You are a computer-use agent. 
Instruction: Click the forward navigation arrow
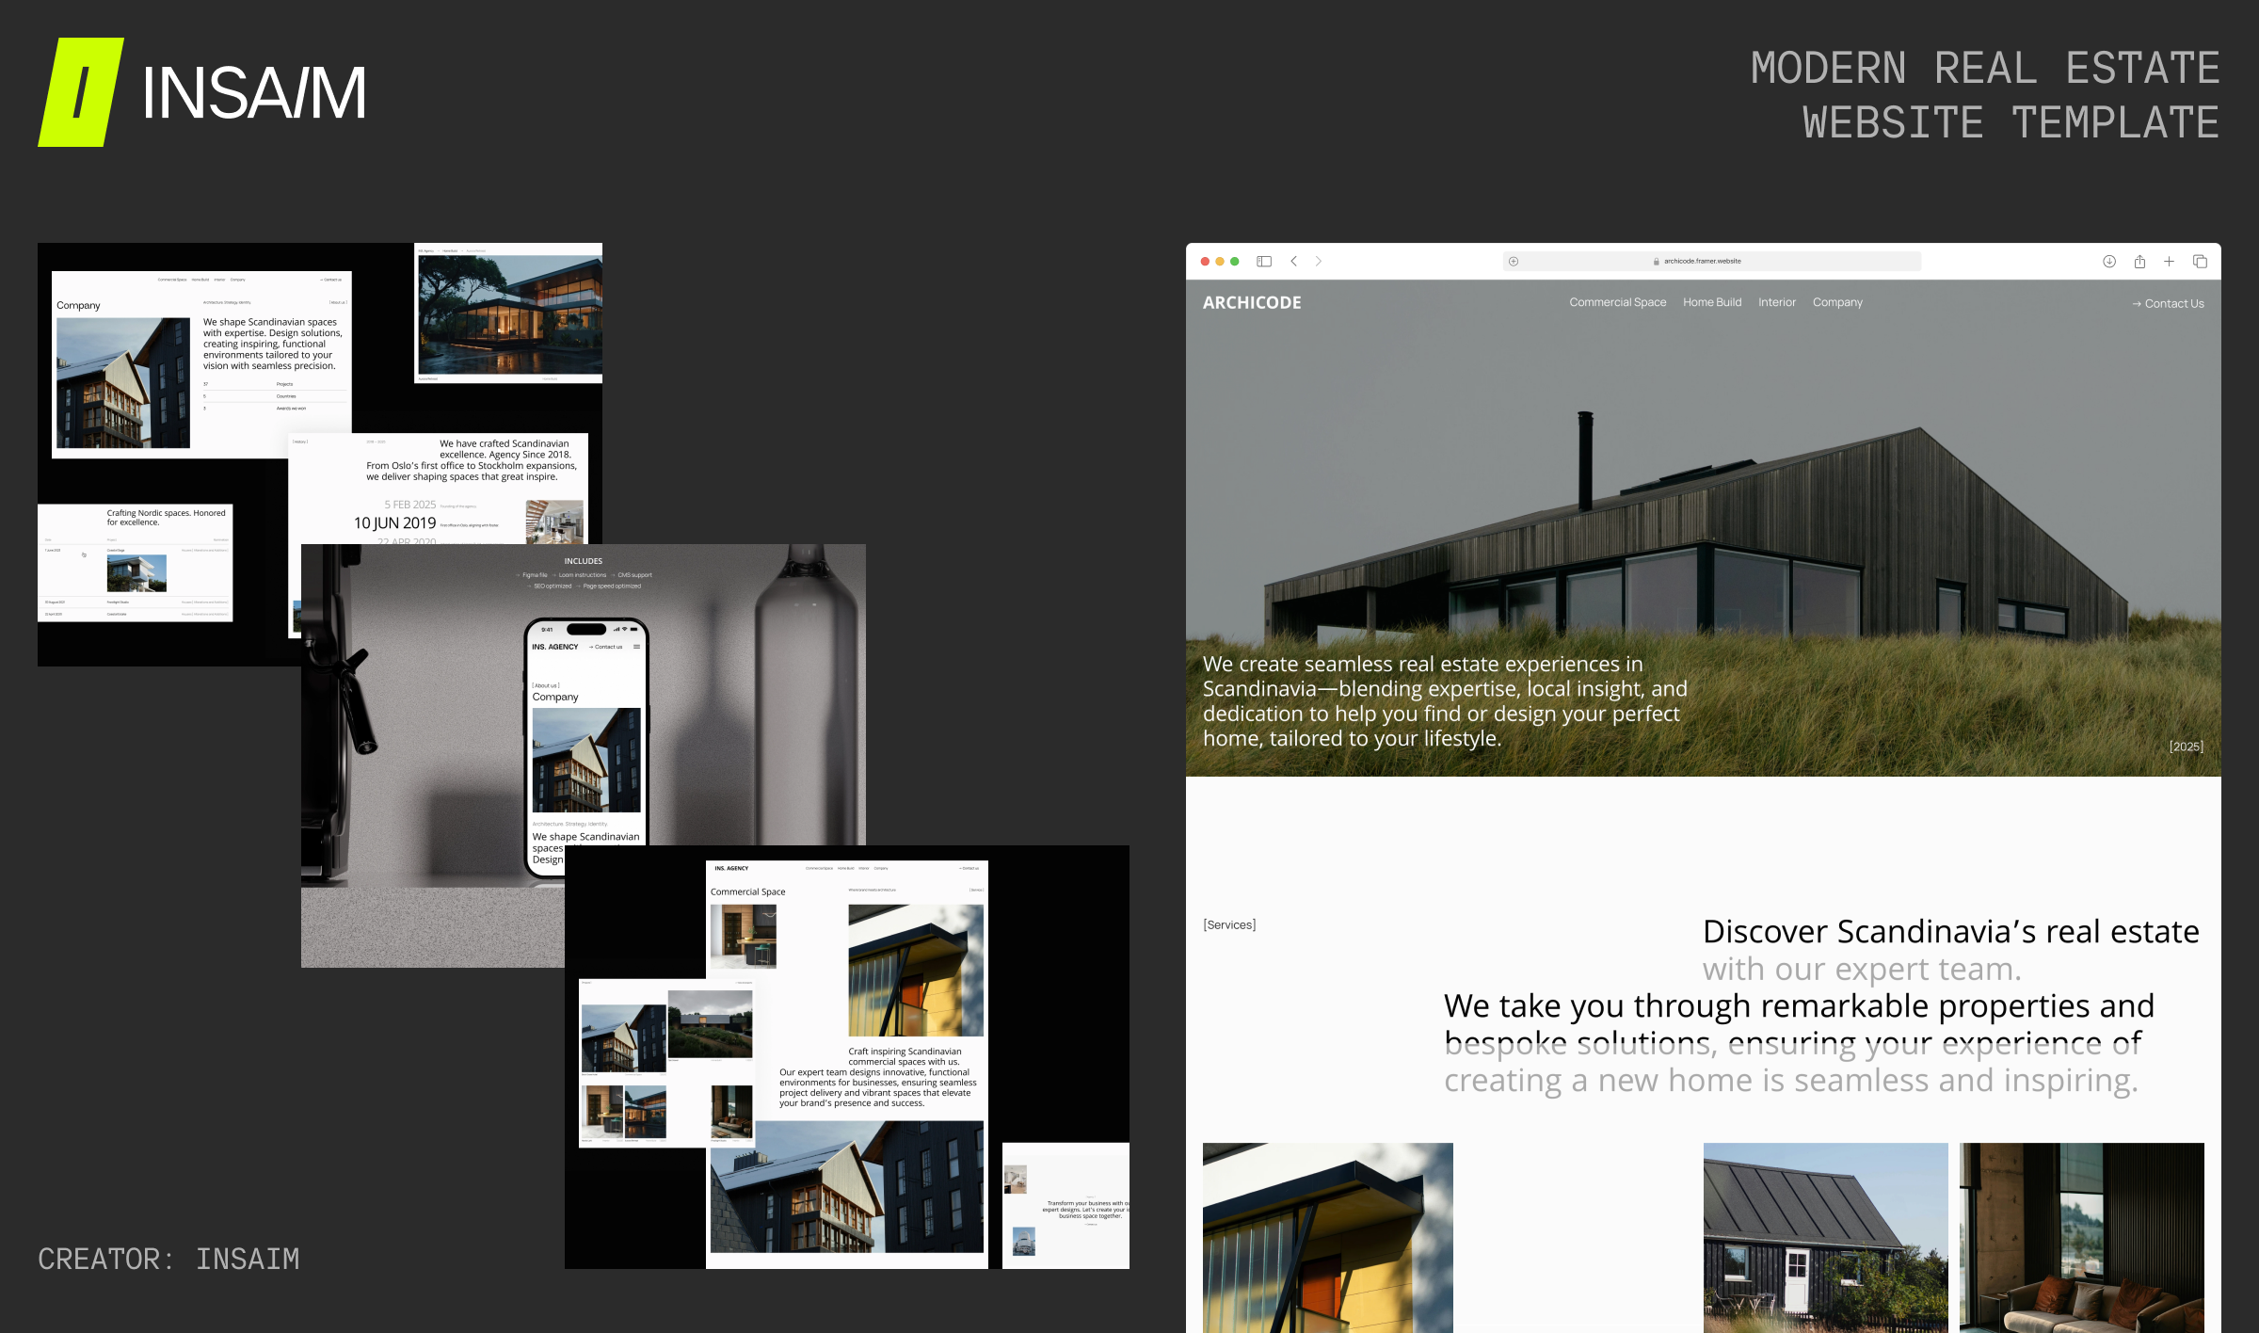point(1319,261)
